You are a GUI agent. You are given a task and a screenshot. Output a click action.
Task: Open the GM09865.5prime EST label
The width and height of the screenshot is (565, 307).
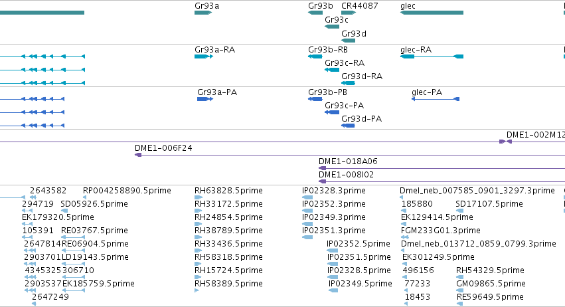[491, 284]
